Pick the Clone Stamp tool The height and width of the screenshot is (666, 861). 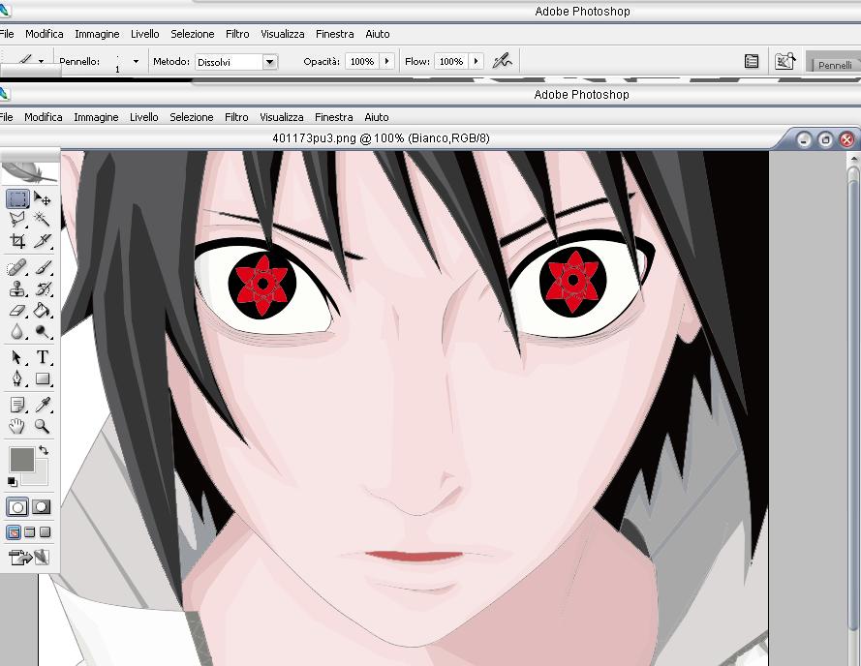17,288
